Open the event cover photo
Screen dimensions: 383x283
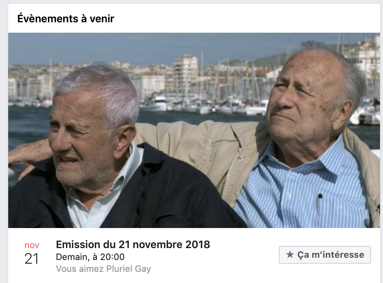(x=194, y=130)
